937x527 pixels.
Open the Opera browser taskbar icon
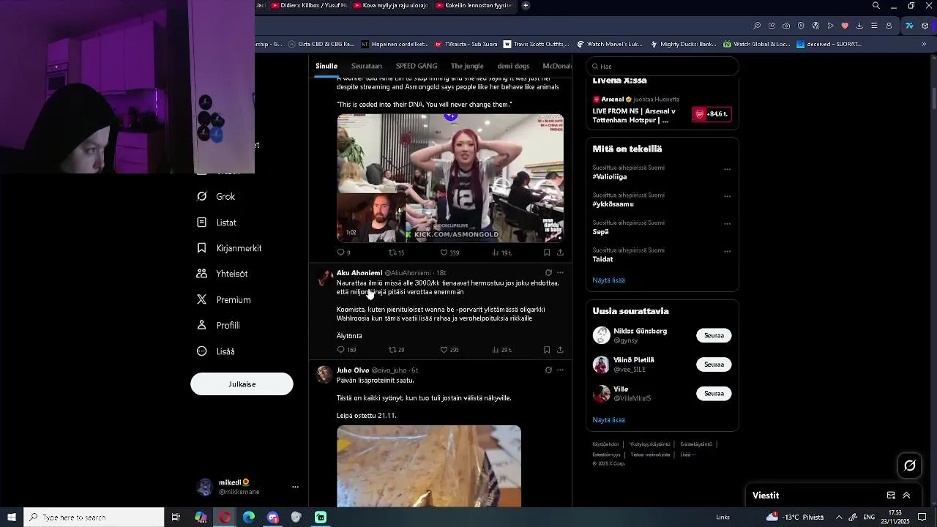click(225, 517)
